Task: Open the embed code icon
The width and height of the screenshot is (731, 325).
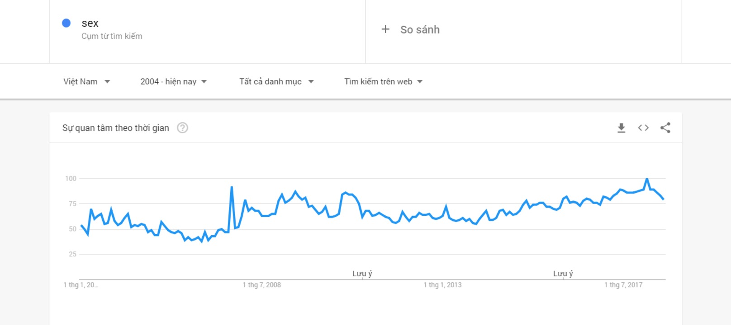Action: pyautogui.click(x=643, y=128)
